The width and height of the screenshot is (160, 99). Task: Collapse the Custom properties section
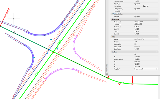(157, 52)
